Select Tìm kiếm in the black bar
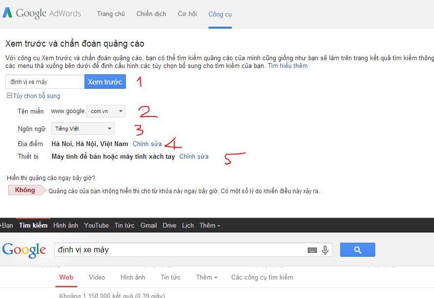 (x=33, y=225)
